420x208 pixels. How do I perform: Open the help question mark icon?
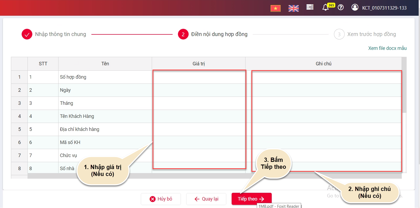click(x=341, y=7)
